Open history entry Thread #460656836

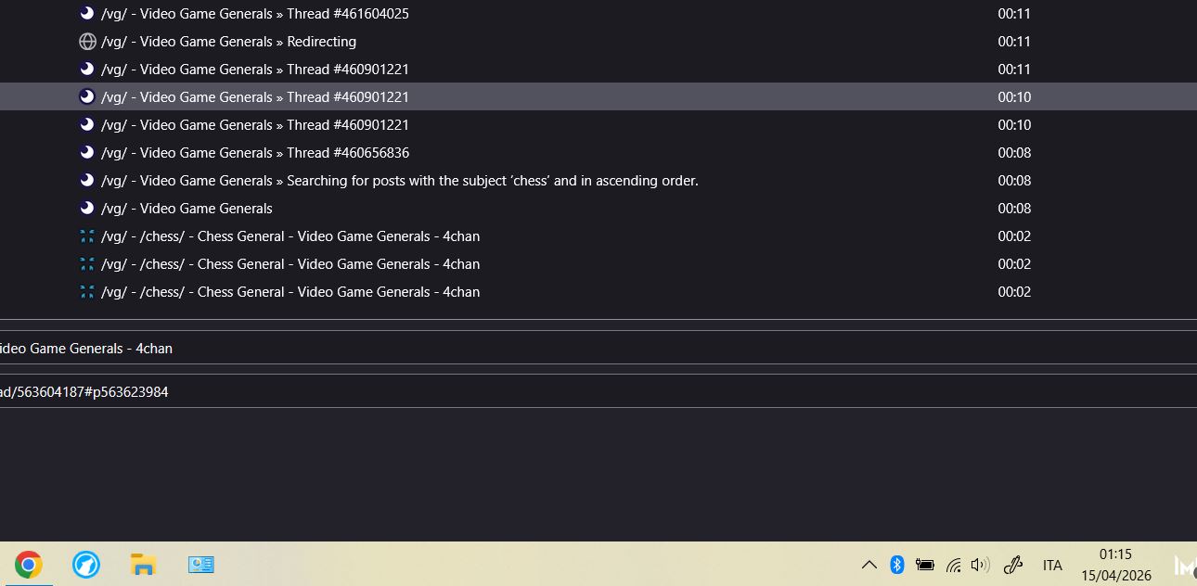coord(255,153)
